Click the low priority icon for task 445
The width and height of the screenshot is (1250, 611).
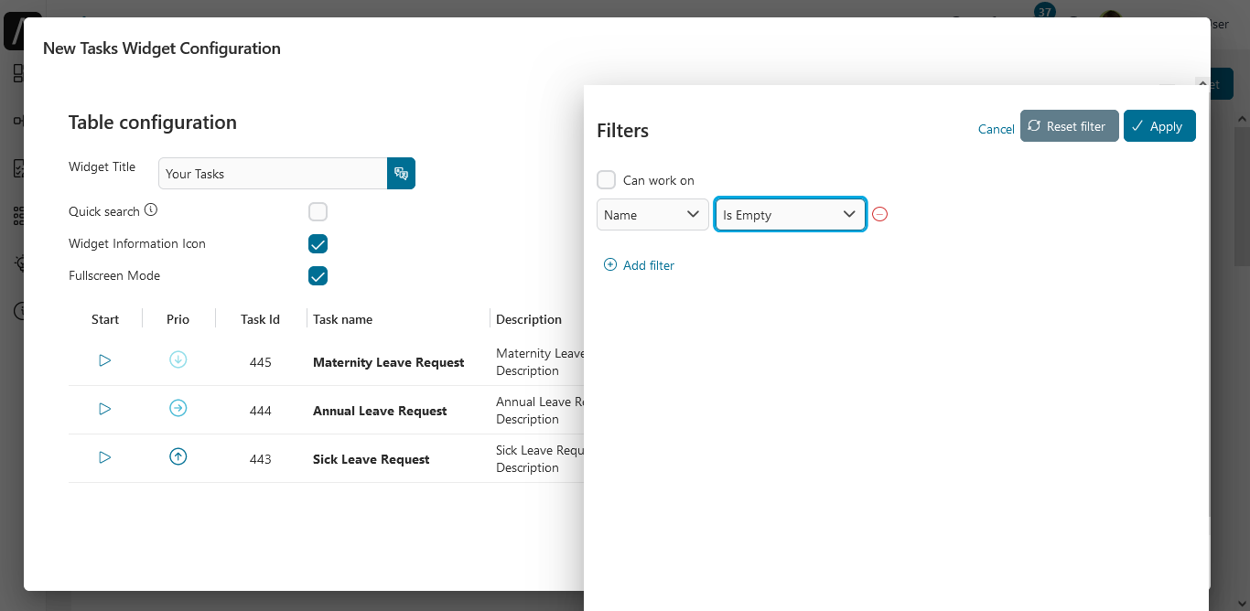[178, 360]
